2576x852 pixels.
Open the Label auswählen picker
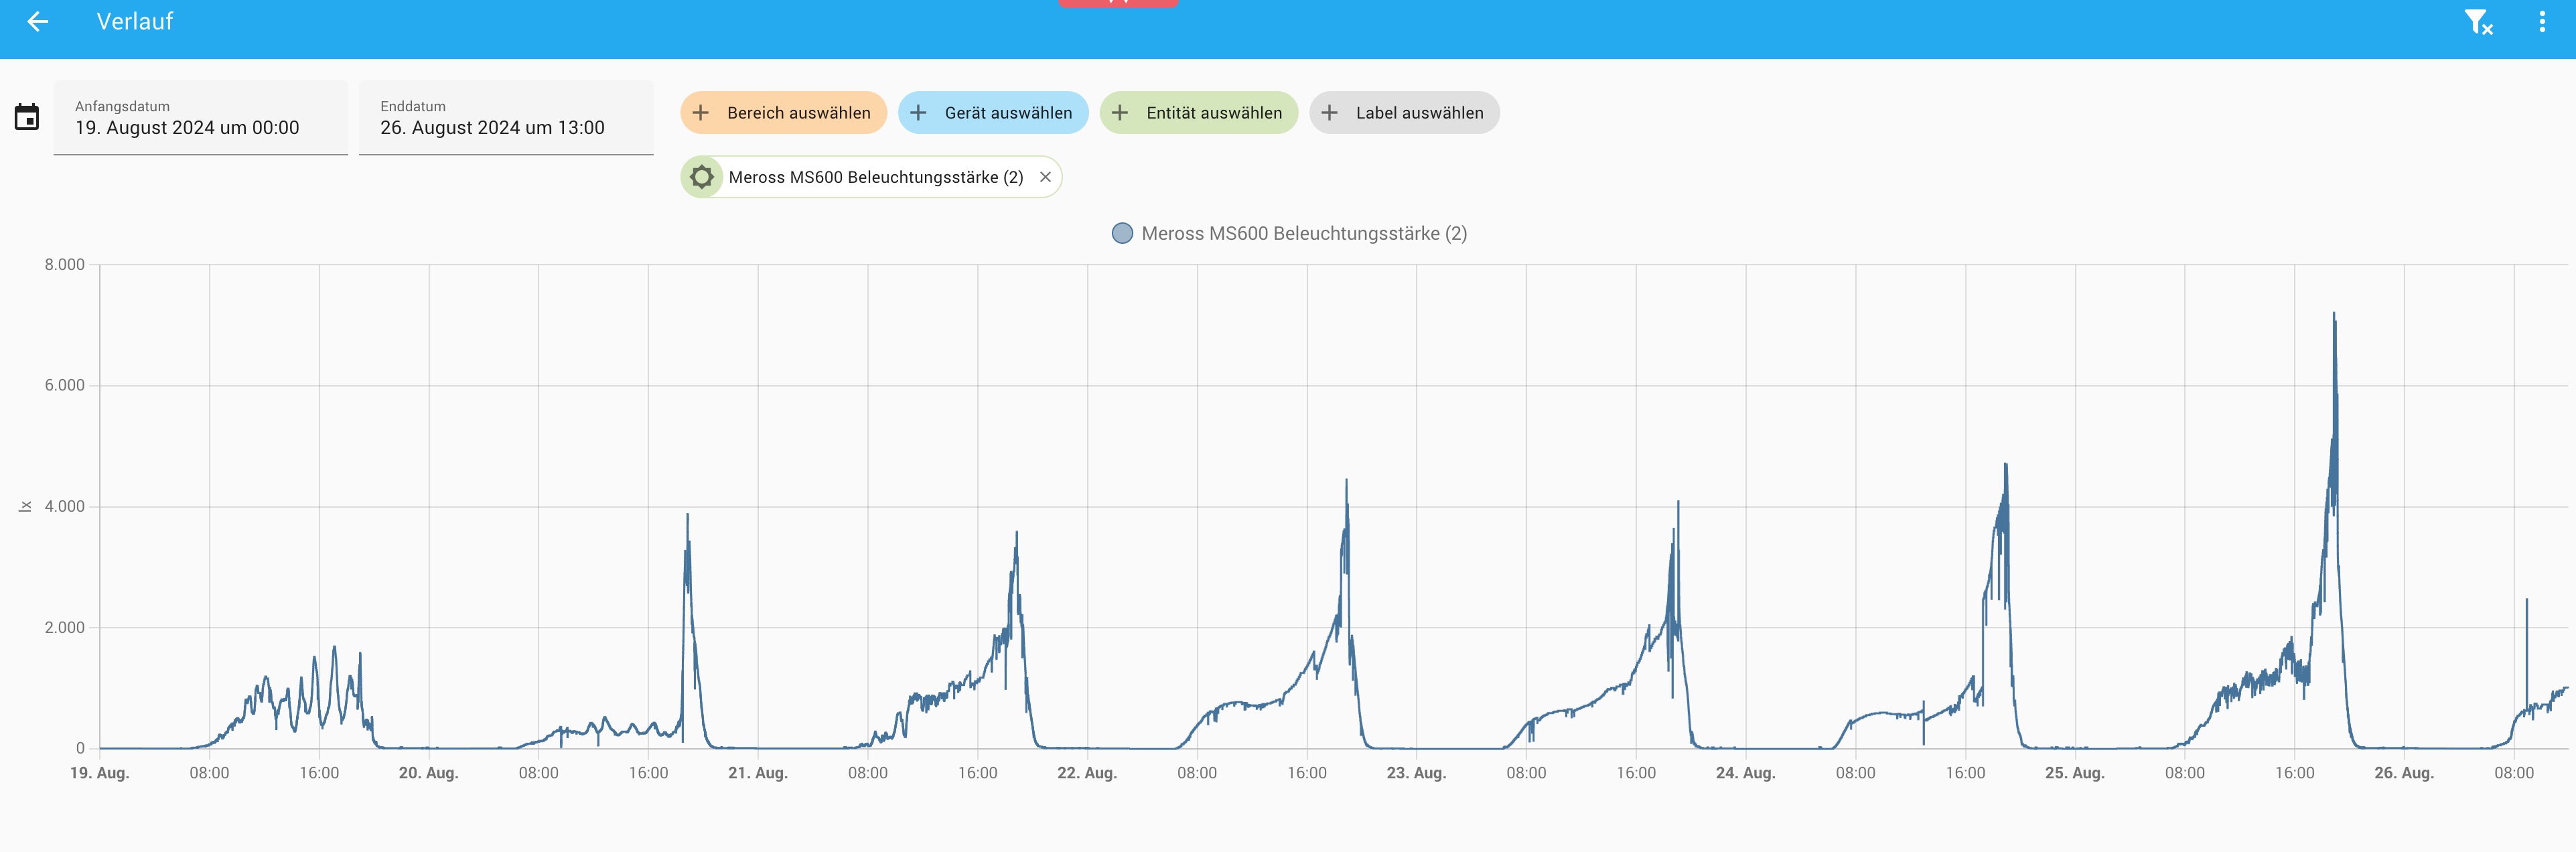click(x=1419, y=113)
